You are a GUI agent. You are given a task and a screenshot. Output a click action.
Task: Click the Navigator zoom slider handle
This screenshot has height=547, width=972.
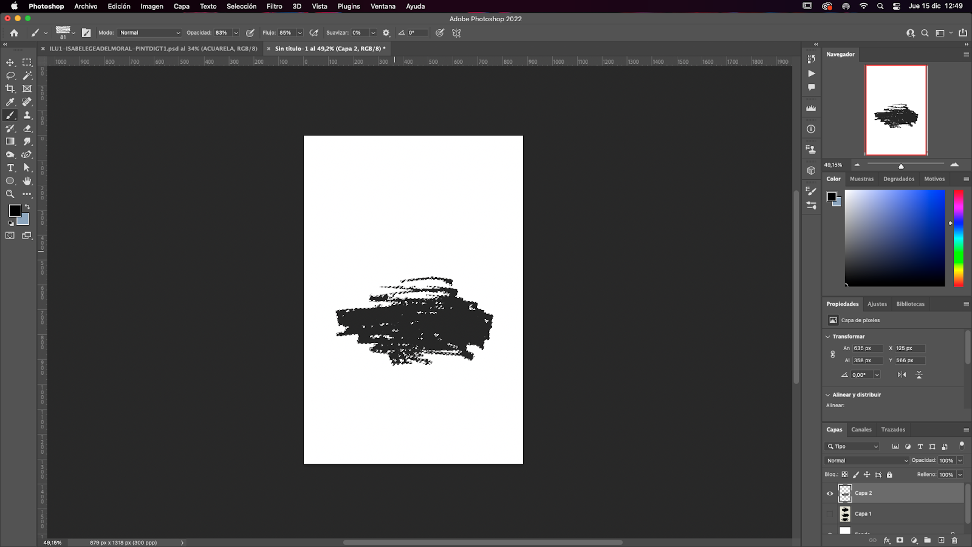[901, 166]
